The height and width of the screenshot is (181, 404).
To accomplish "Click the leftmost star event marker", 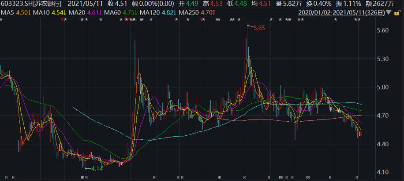I will point(1,20).
